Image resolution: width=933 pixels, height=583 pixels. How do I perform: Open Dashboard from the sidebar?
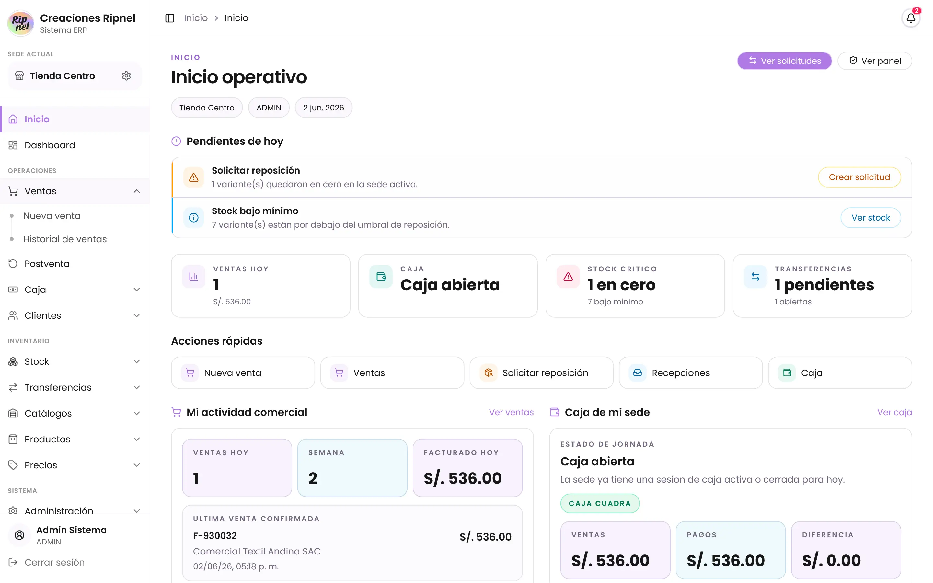[x=75, y=145]
